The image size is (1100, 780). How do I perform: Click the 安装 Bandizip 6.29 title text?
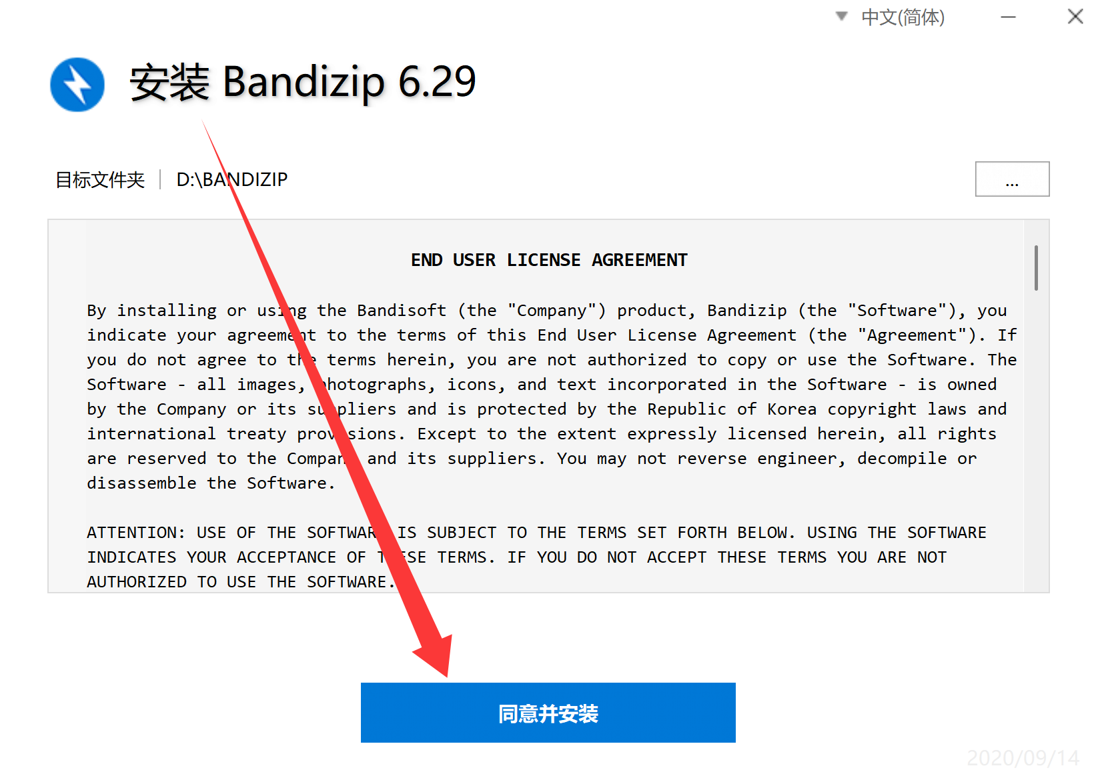pyautogui.click(x=303, y=83)
